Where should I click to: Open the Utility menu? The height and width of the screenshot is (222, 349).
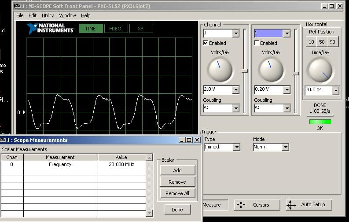coord(48,15)
